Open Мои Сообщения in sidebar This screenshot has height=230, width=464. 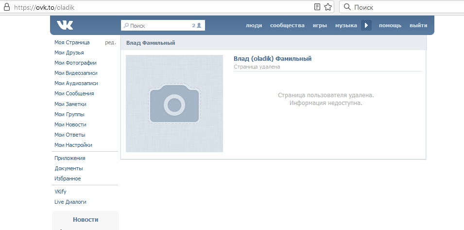tap(74, 93)
